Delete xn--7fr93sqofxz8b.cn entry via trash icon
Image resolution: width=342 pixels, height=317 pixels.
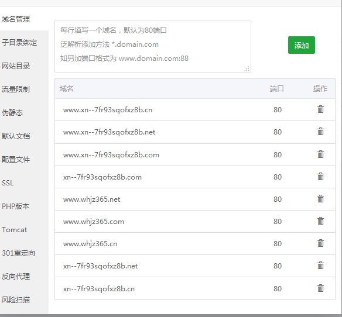pyautogui.click(x=320, y=288)
